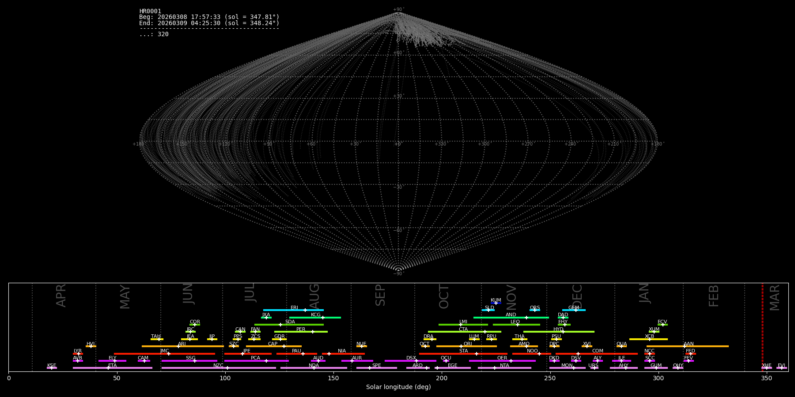Click the MAR month label
The height and width of the screenshot is (397, 795).
click(775, 298)
